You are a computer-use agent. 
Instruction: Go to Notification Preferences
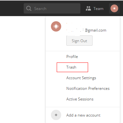coord(88,89)
